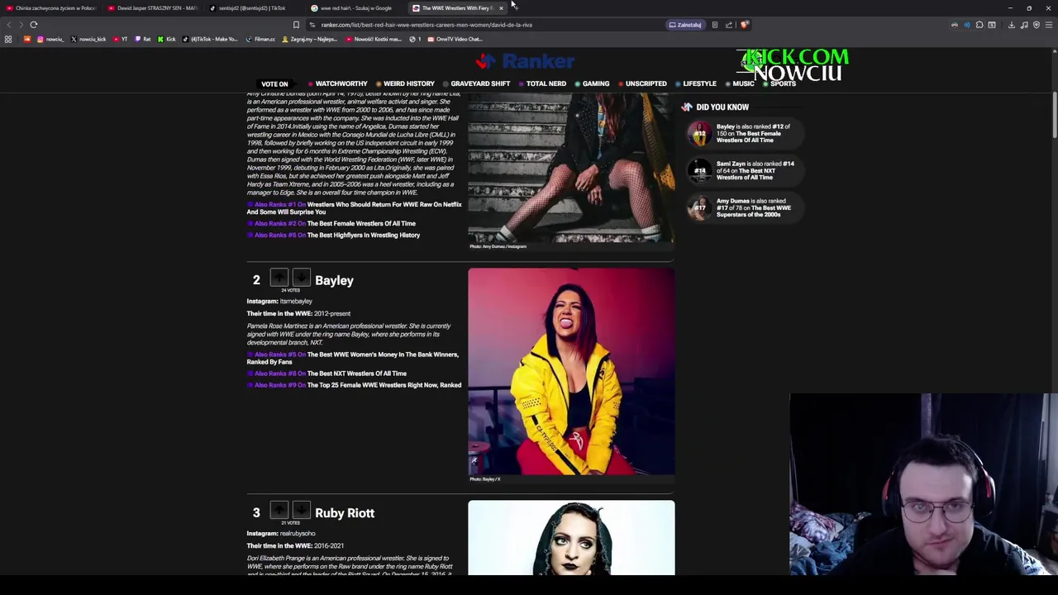Viewport: 1058px width, 595px height.
Task: Open the LIFESTYLE category
Action: [x=695, y=83]
